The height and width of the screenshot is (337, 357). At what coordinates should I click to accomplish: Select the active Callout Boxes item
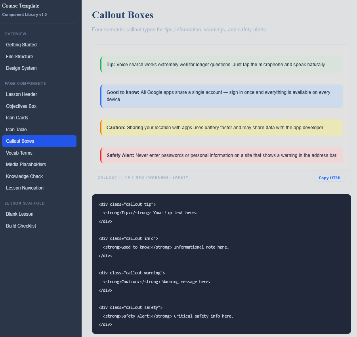[x=39, y=141]
